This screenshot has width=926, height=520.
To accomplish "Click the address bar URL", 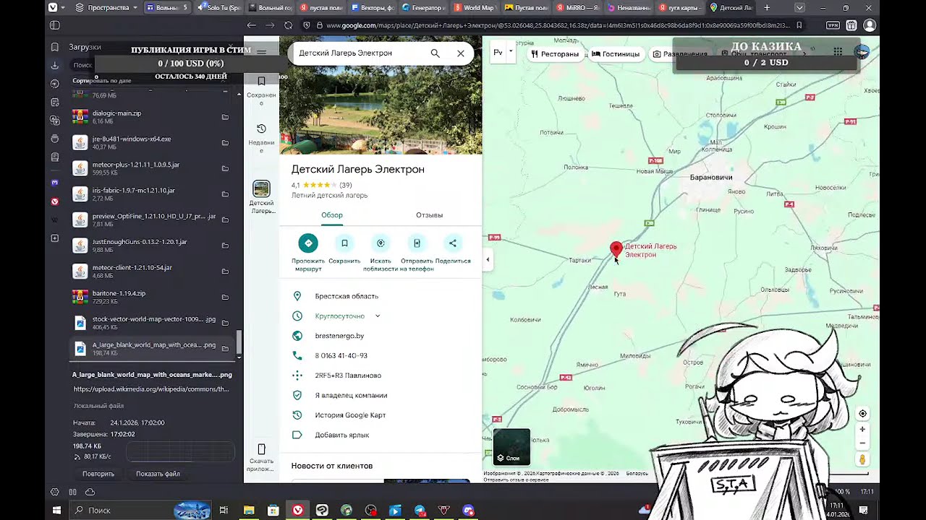I will coord(557,25).
